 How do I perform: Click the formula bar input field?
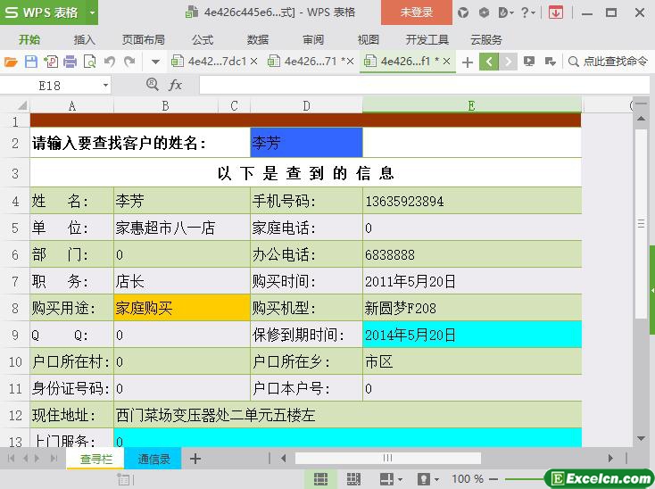(419, 85)
